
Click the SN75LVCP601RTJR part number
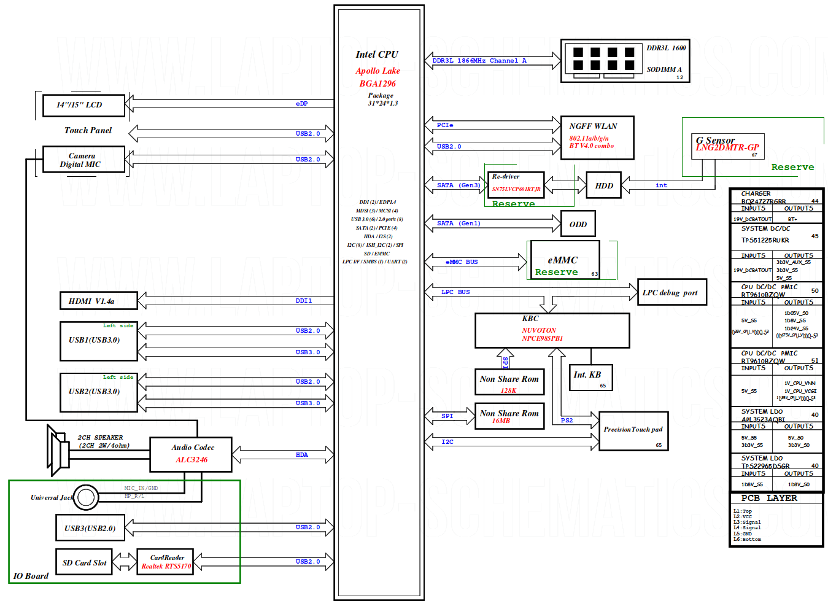(516, 189)
